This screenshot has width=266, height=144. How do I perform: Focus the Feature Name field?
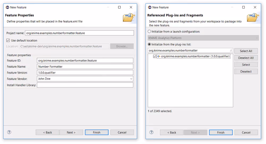[x=85, y=67]
